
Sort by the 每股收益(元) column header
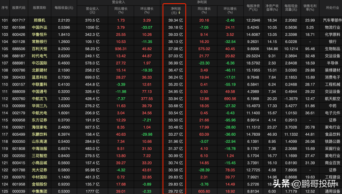(x=64, y=8)
